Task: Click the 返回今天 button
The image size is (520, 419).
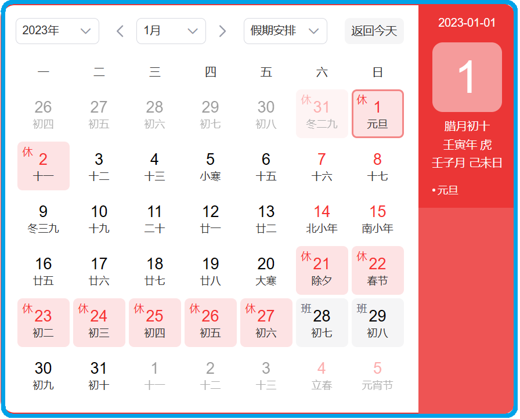Action: click(374, 31)
